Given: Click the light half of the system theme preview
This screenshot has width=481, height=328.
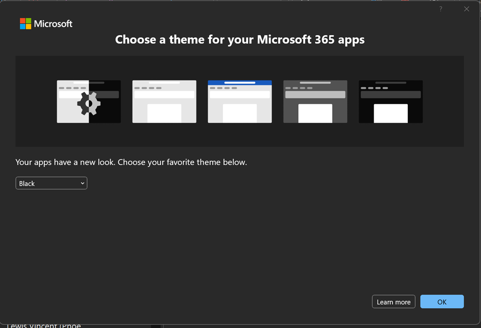Looking at the screenshot, I should (69, 91).
